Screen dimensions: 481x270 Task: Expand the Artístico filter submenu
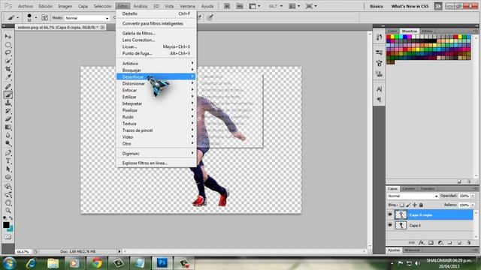[x=156, y=63]
